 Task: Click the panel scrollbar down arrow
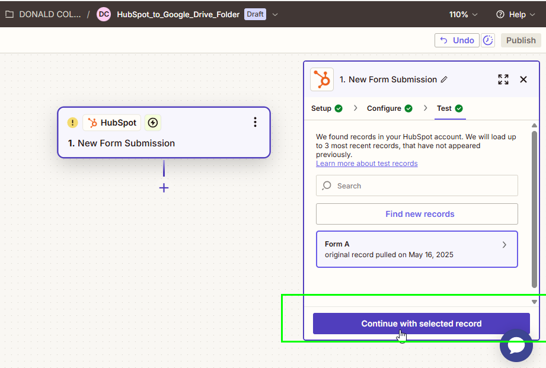click(534, 302)
